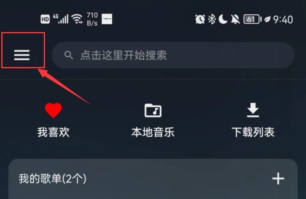Screen dimensions: 306x199
Task: Tap the Bluetooth status icon
Action: 212,19
